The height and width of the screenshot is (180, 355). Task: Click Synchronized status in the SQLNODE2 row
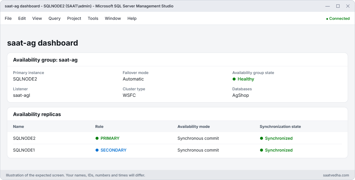tap(276, 138)
